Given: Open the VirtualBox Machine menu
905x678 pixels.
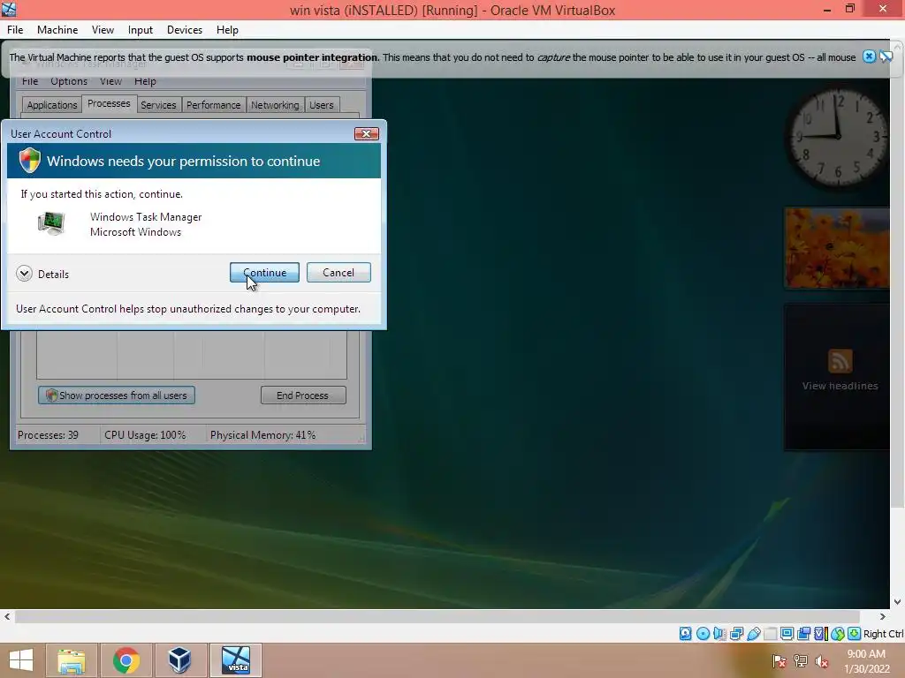Looking at the screenshot, I should 57,30.
